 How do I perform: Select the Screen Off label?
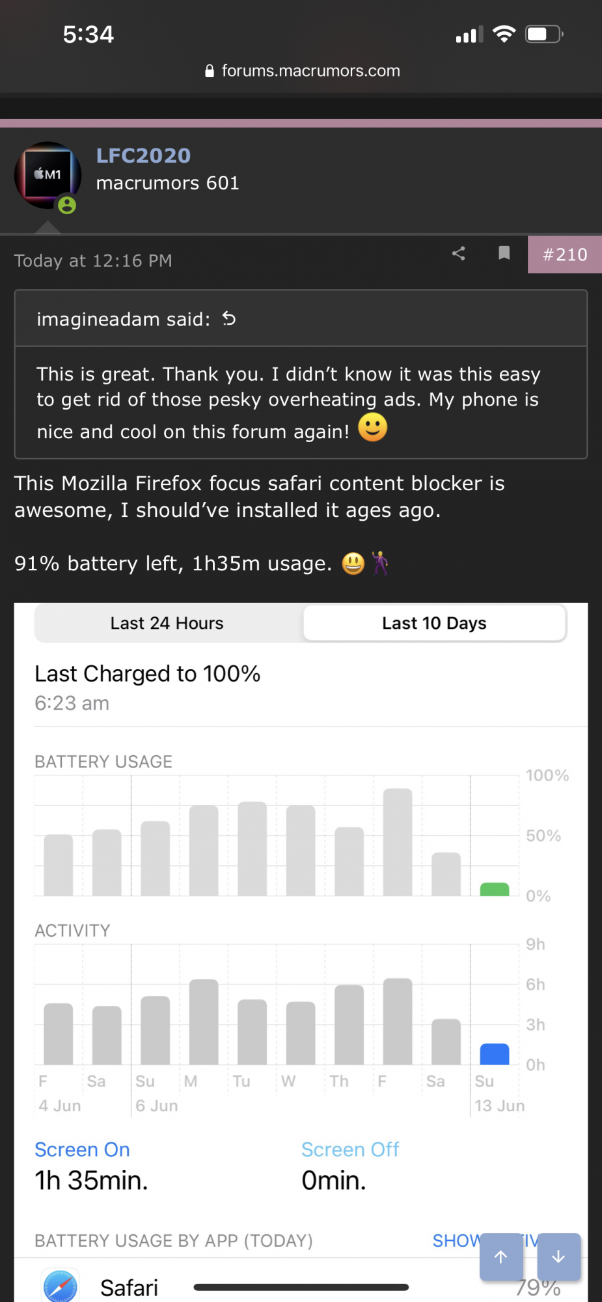(350, 1150)
